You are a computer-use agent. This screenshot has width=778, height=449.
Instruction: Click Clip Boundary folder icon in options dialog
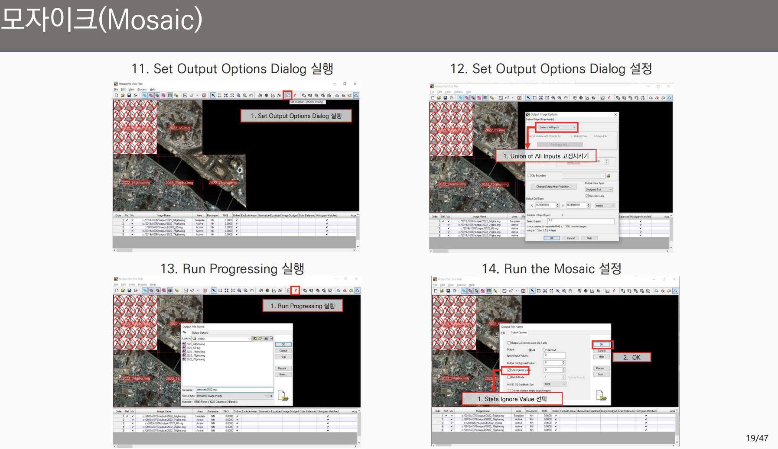(x=609, y=176)
